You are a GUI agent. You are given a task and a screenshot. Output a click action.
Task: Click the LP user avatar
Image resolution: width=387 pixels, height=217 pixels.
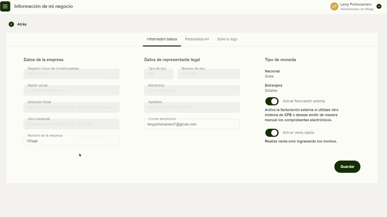point(334,7)
